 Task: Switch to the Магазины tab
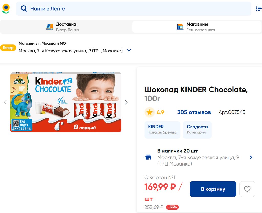point(196,27)
